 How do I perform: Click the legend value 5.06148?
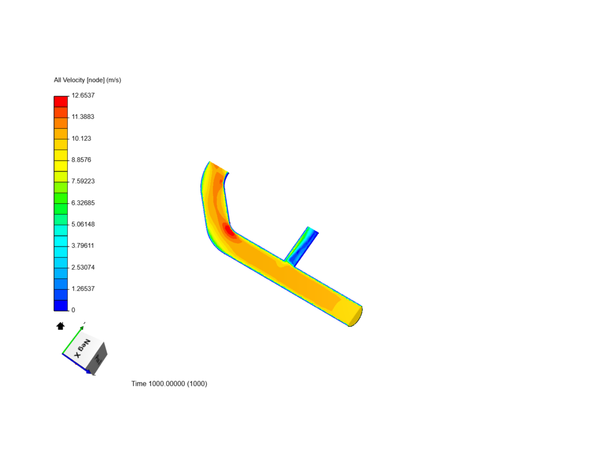[83, 224]
